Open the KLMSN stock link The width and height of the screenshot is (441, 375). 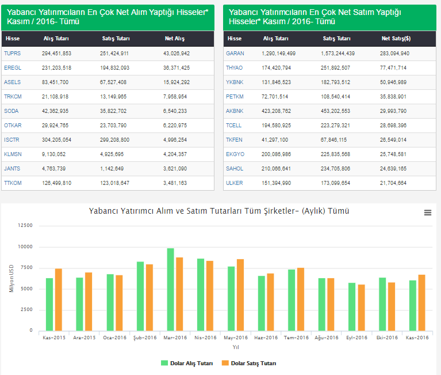(13, 154)
